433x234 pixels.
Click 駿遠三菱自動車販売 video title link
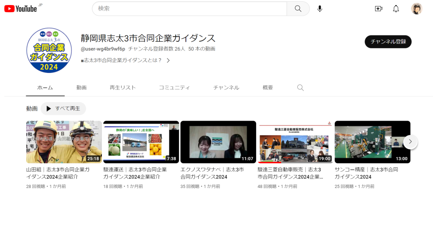pos(290,173)
